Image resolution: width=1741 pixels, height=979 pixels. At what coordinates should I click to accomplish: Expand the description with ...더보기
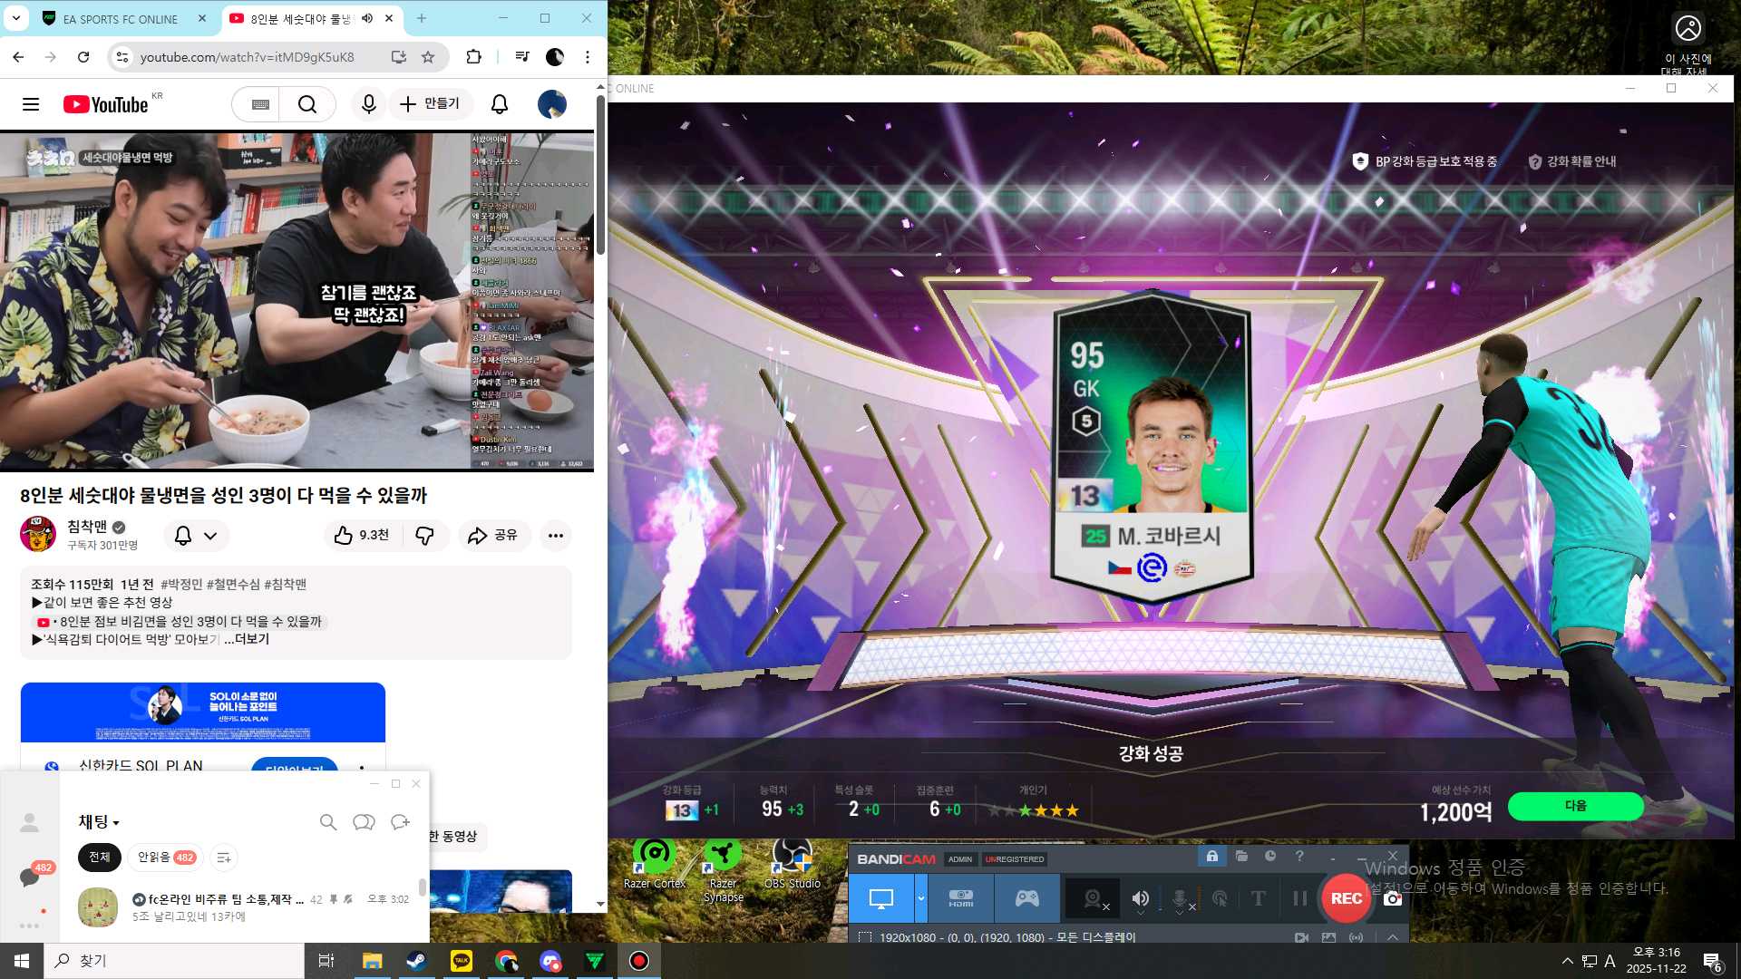click(247, 639)
